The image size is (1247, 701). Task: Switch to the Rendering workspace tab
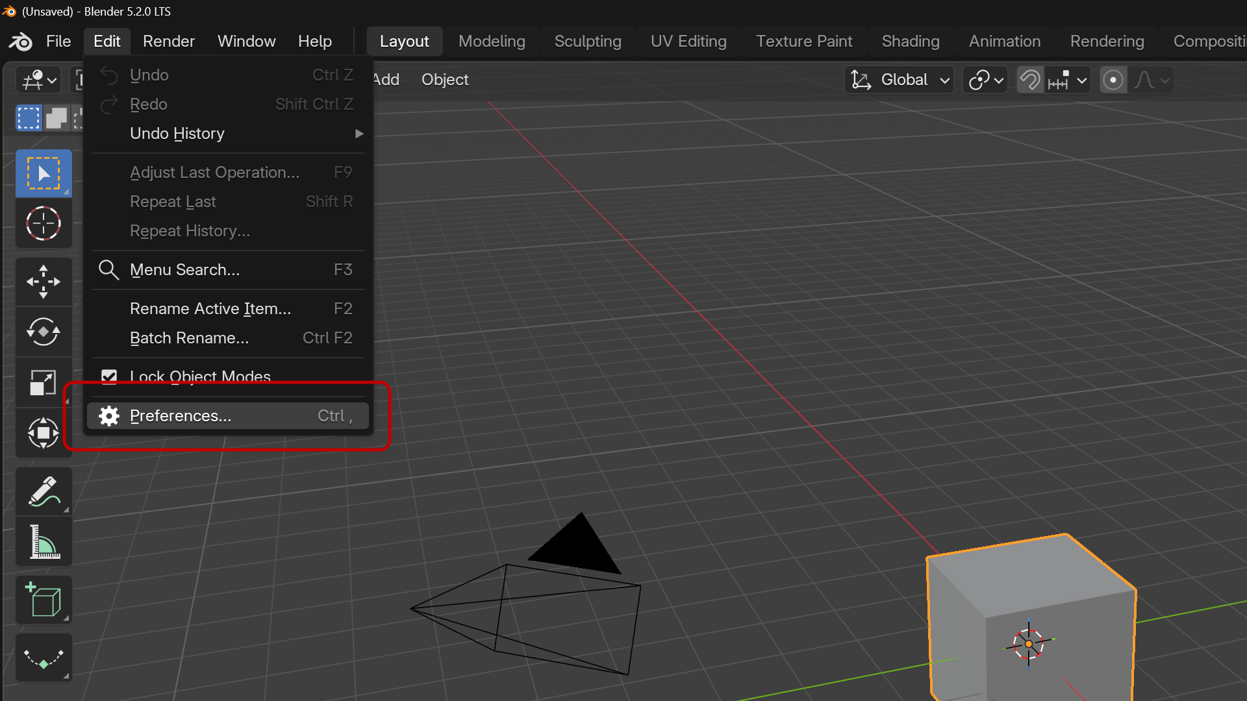click(1107, 41)
